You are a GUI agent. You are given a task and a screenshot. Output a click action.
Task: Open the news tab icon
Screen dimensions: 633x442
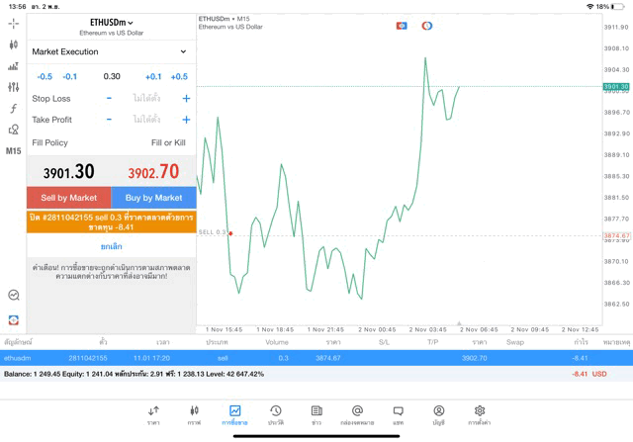pyautogui.click(x=316, y=414)
